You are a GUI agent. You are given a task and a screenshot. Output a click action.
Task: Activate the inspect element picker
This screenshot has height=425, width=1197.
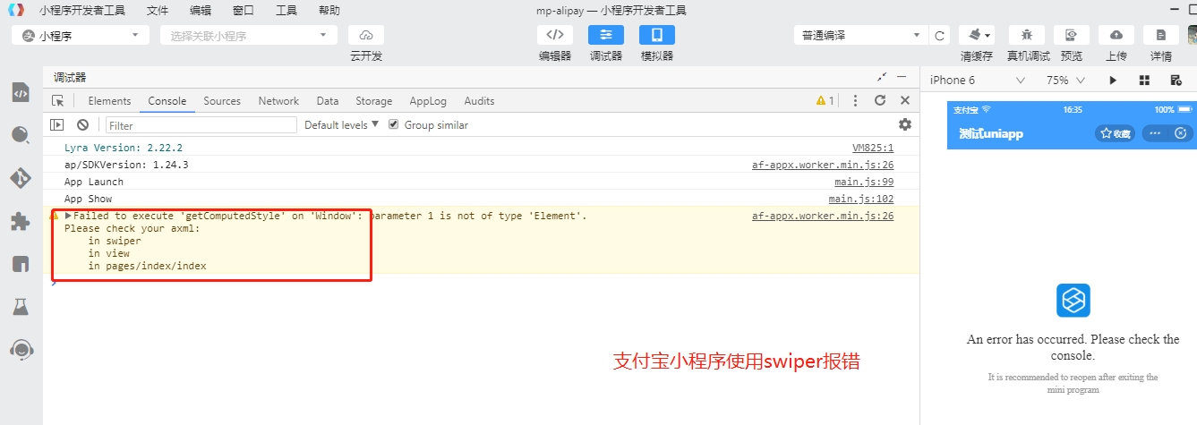pyautogui.click(x=58, y=101)
